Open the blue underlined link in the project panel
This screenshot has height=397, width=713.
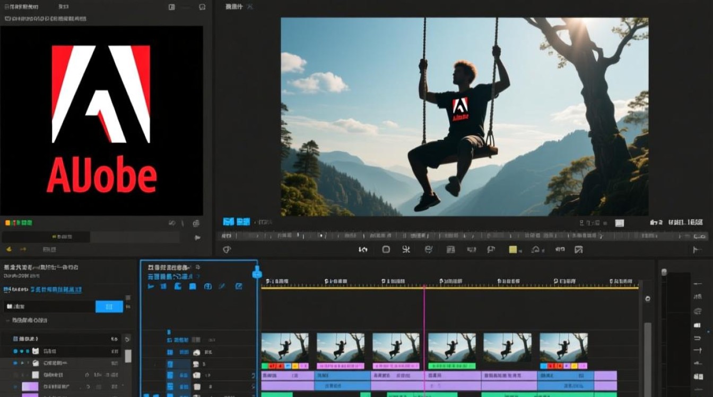56,290
